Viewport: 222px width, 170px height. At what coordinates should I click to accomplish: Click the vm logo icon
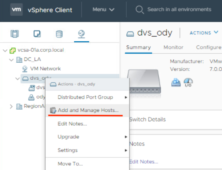pos(17,9)
